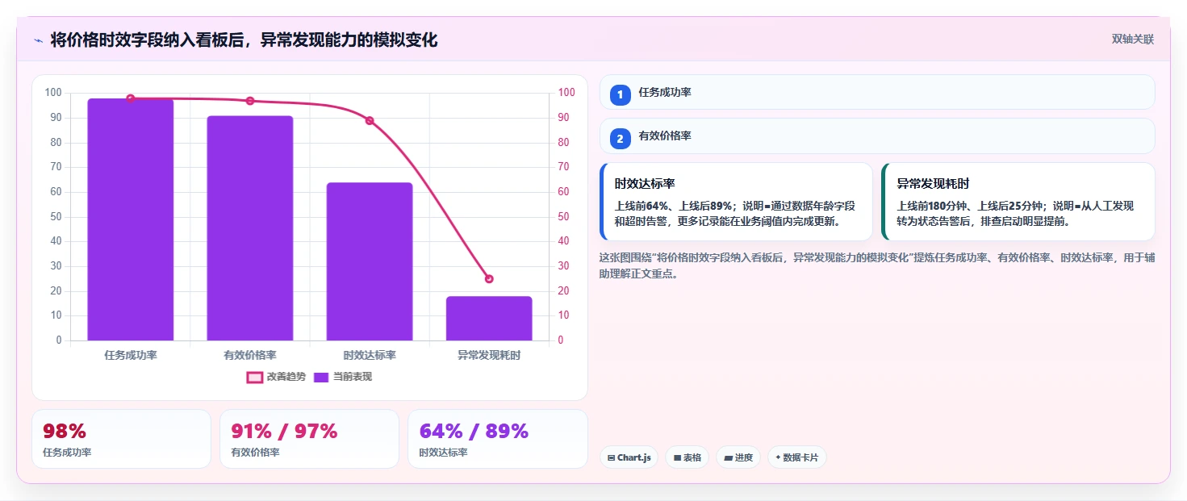Click the 有效价格率 x-axis label
Image resolution: width=1187 pixels, height=501 pixels.
click(250, 355)
